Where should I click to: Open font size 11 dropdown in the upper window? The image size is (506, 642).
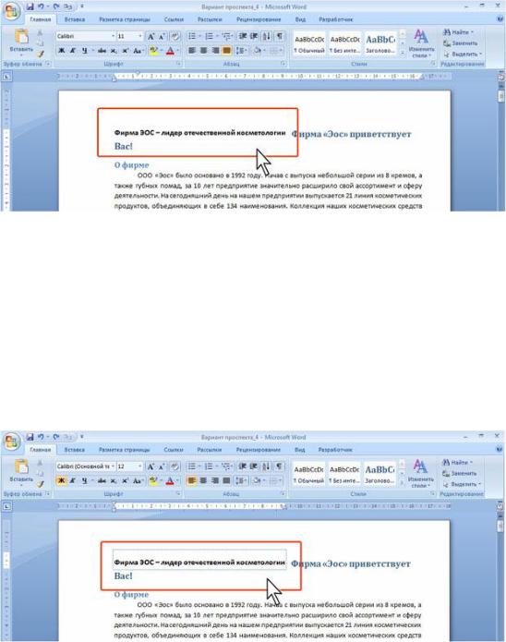[x=140, y=36]
